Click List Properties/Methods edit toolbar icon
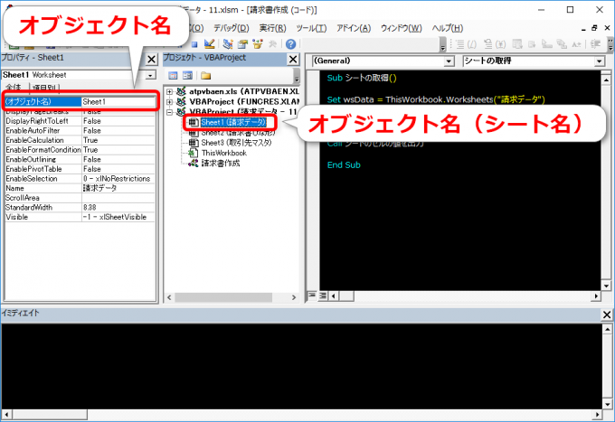This screenshot has width=615, height=422. pos(459,44)
